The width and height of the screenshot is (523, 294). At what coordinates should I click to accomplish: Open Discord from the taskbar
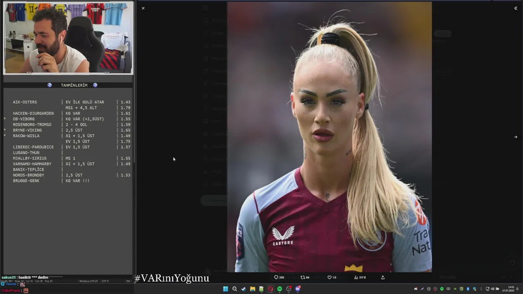click(x=297, y=289)
